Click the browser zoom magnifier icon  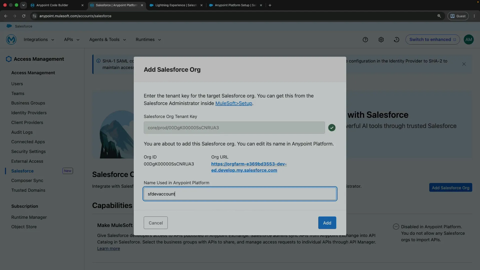[439, 16]
